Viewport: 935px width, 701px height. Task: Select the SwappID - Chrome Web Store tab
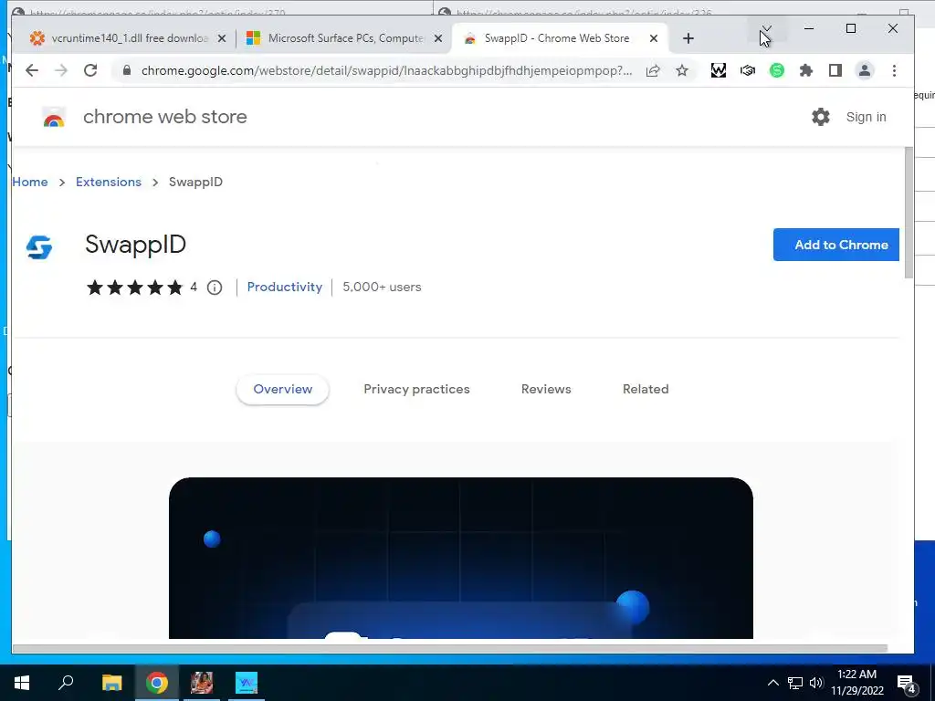pyautogui.click(x=561, y=38)
